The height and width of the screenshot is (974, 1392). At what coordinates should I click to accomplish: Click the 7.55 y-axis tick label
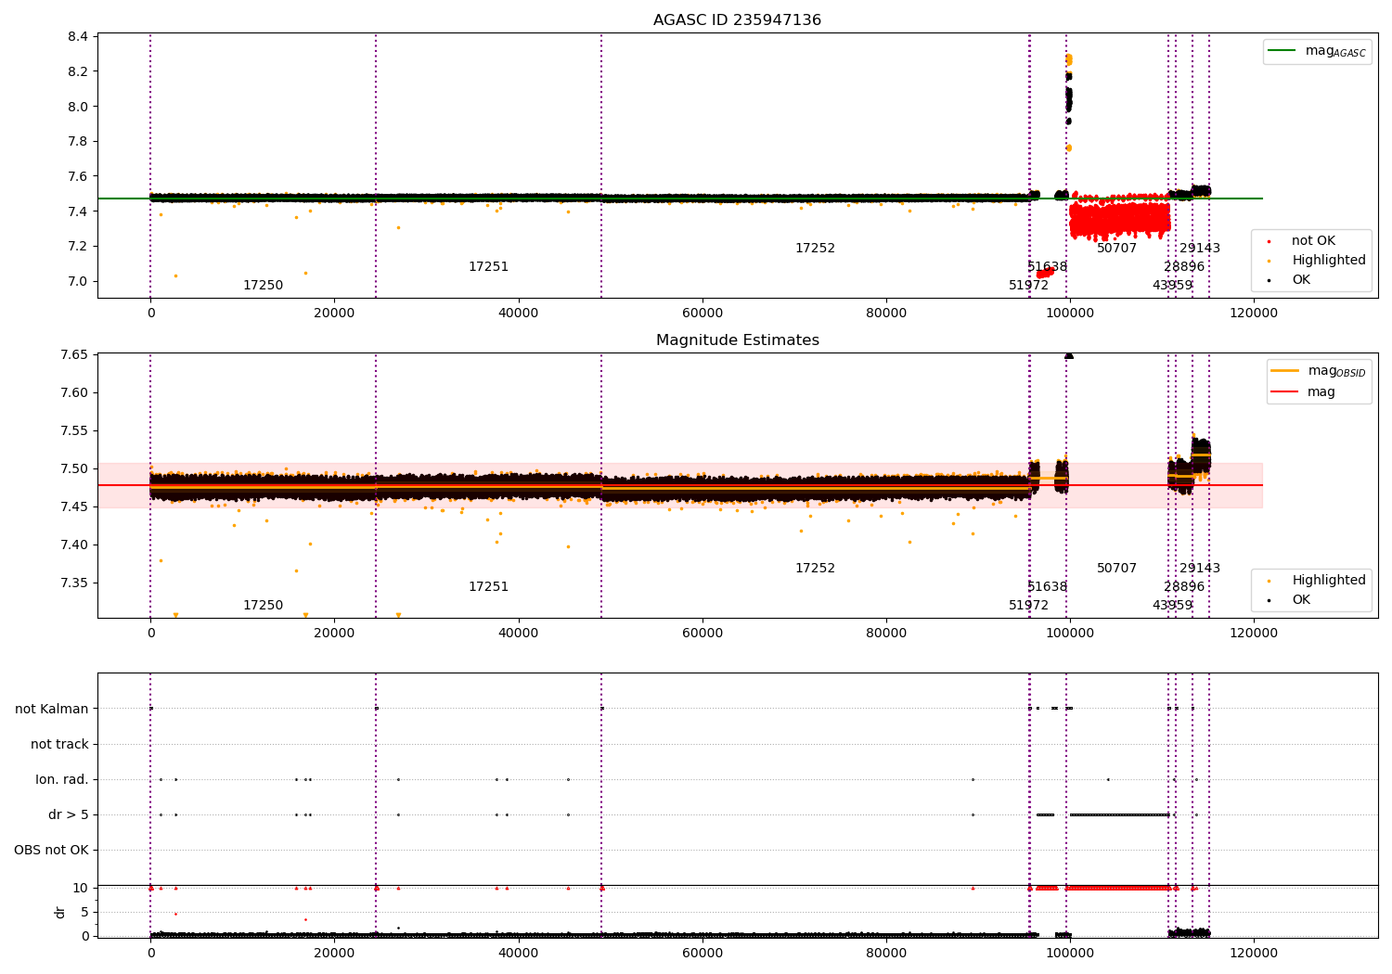point(75,431)
